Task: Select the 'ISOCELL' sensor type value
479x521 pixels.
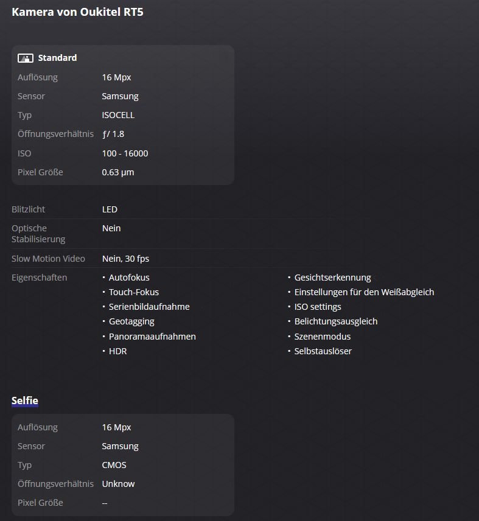Action: (x=118, y=115)
